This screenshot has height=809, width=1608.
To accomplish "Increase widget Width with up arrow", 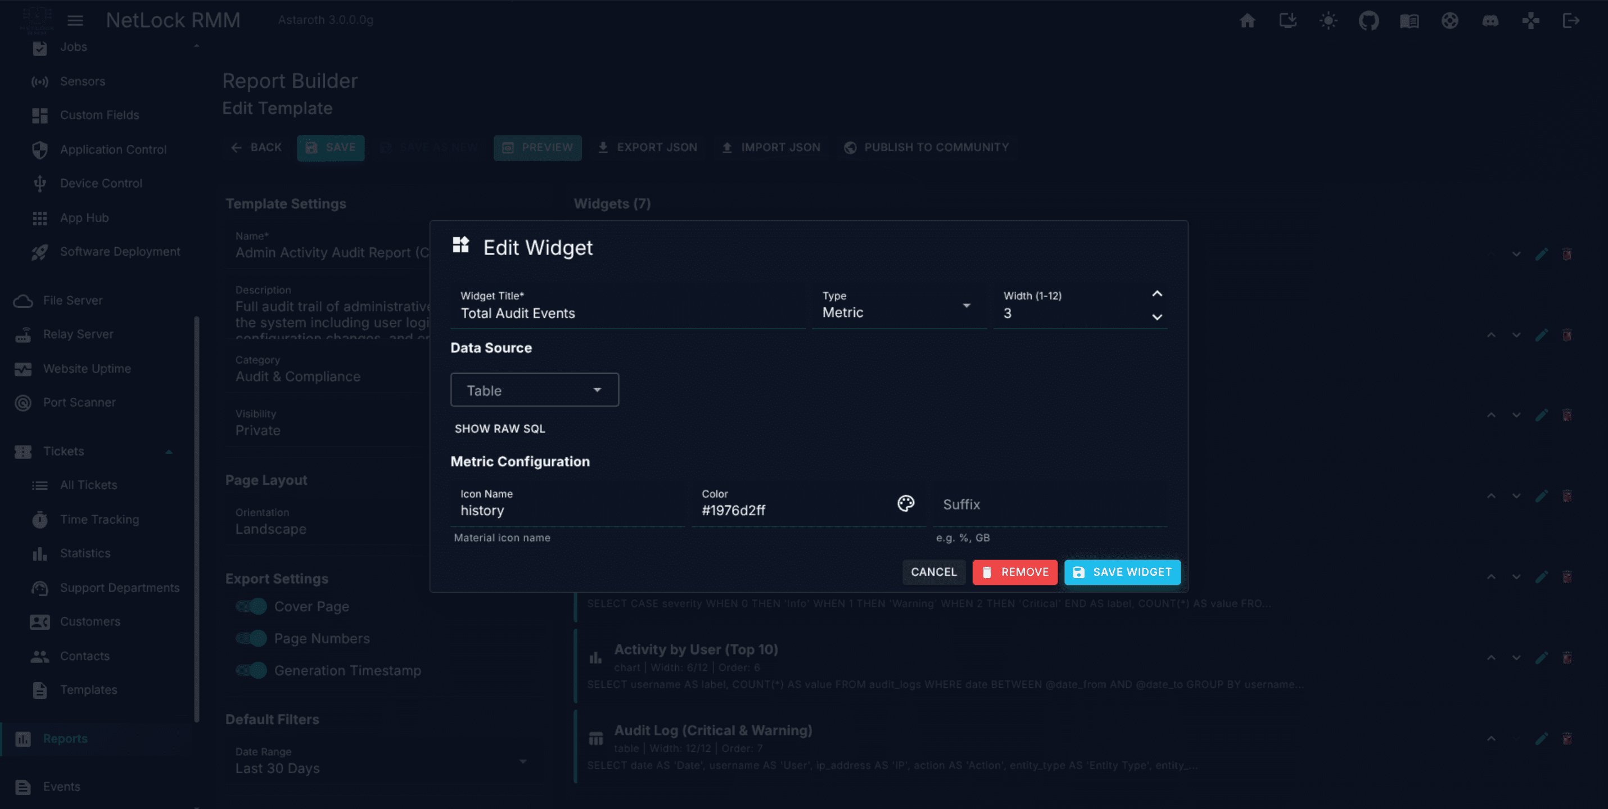I will (x=1157, y=294).
